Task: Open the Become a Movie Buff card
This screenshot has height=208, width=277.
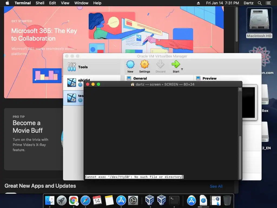Action: (x=34, y=139)
